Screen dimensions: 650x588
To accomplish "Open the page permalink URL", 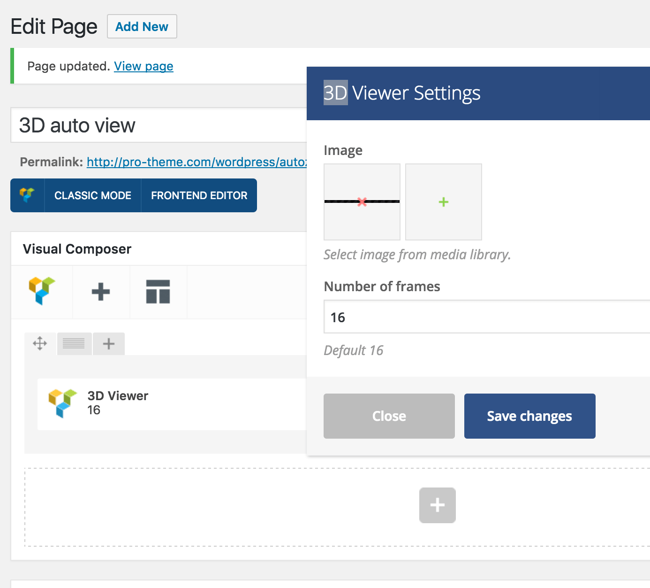I will tap(197, 162).
